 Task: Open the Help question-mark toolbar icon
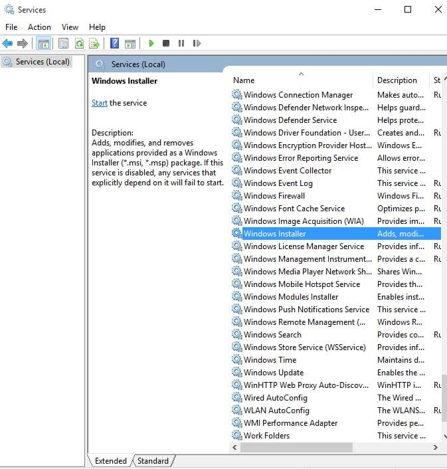[114, 44]
